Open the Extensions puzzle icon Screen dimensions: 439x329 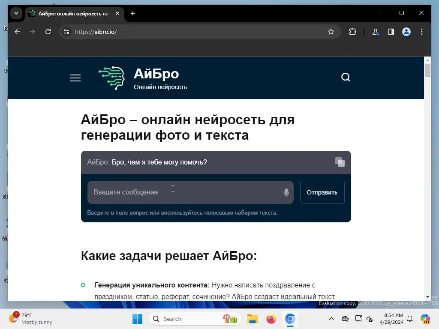coord(352,32)
